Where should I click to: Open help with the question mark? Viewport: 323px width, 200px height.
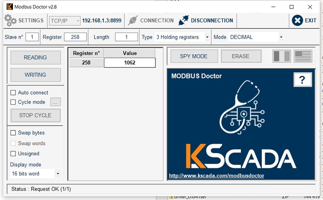point(303,80)
